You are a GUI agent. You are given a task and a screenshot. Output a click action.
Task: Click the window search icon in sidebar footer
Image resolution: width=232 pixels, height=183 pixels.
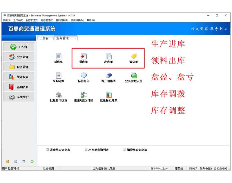[x=24, y=162]
